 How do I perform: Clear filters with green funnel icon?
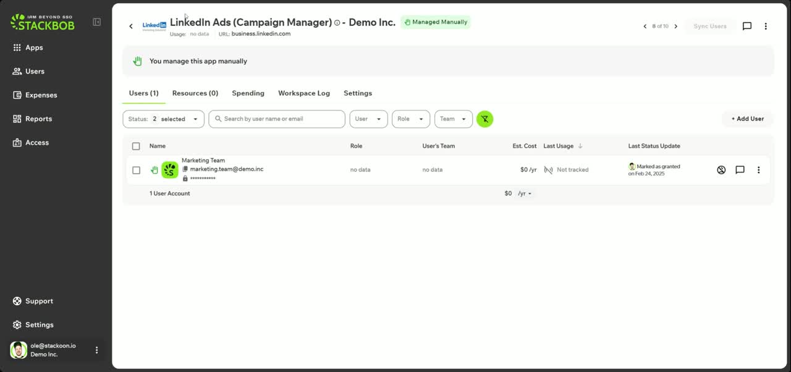[485, 119]
